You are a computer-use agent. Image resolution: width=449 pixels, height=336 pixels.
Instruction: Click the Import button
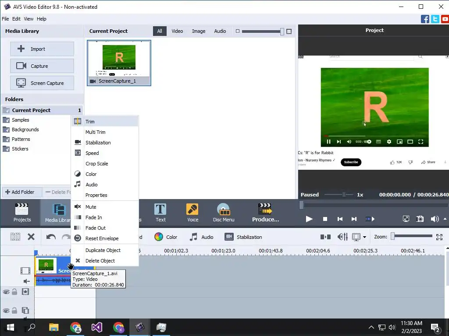(x=42, y=49)
